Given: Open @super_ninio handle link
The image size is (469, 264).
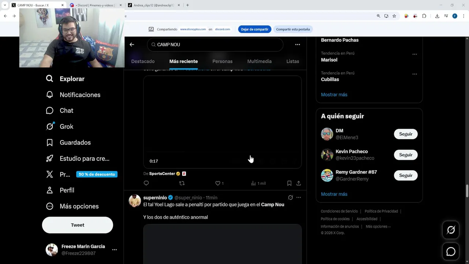Looking at the screenshot, I should click(188, 198).
